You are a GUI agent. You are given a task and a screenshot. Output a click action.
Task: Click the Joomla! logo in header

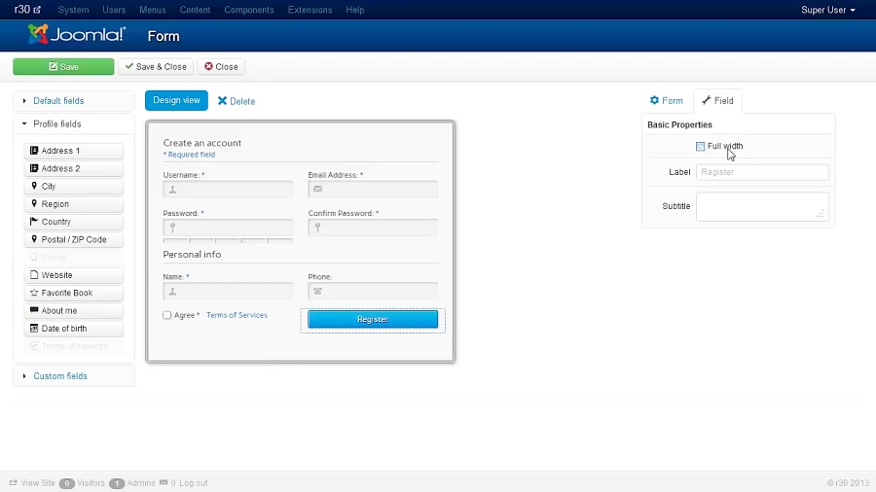coord(77,35)
